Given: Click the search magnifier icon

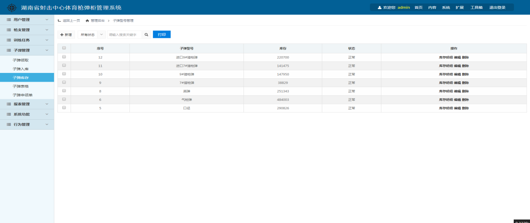Looking at the screenshot, I should [147, 35].
